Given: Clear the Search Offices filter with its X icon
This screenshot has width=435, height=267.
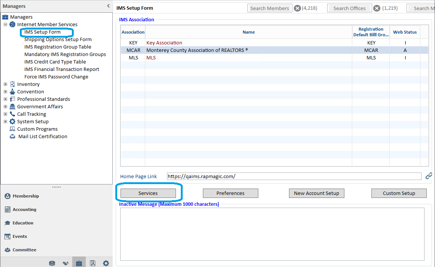Looking at the screenshot, I should (377, 8).
